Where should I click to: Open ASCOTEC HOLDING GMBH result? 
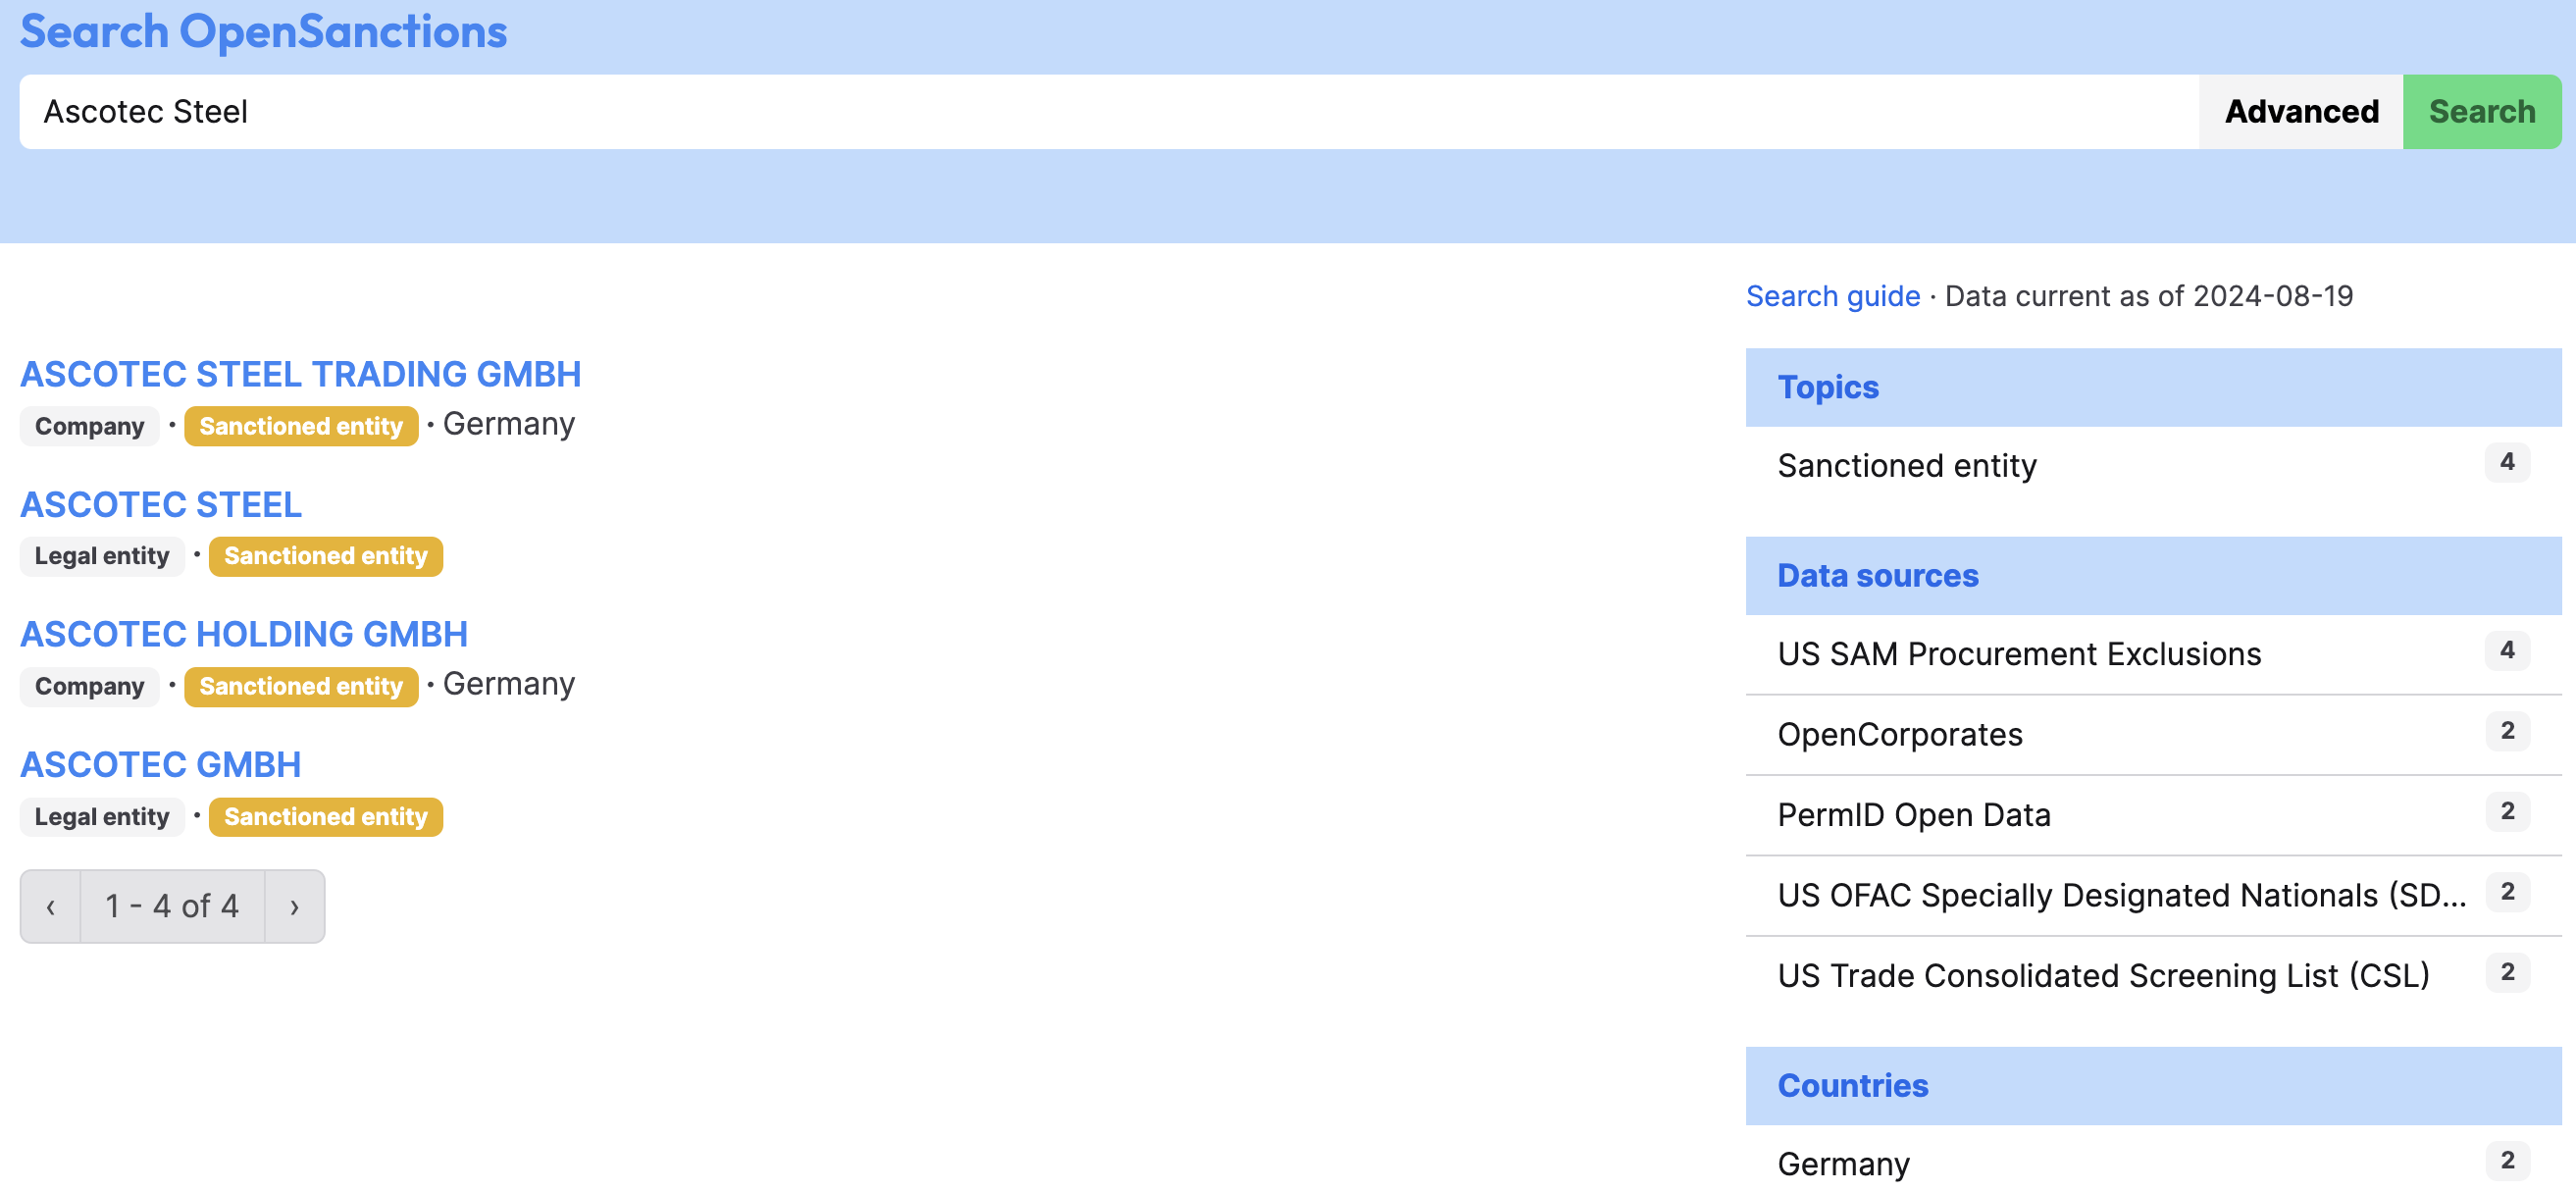244,634
